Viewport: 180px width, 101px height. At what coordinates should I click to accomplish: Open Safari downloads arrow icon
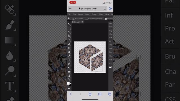[110, 8]
